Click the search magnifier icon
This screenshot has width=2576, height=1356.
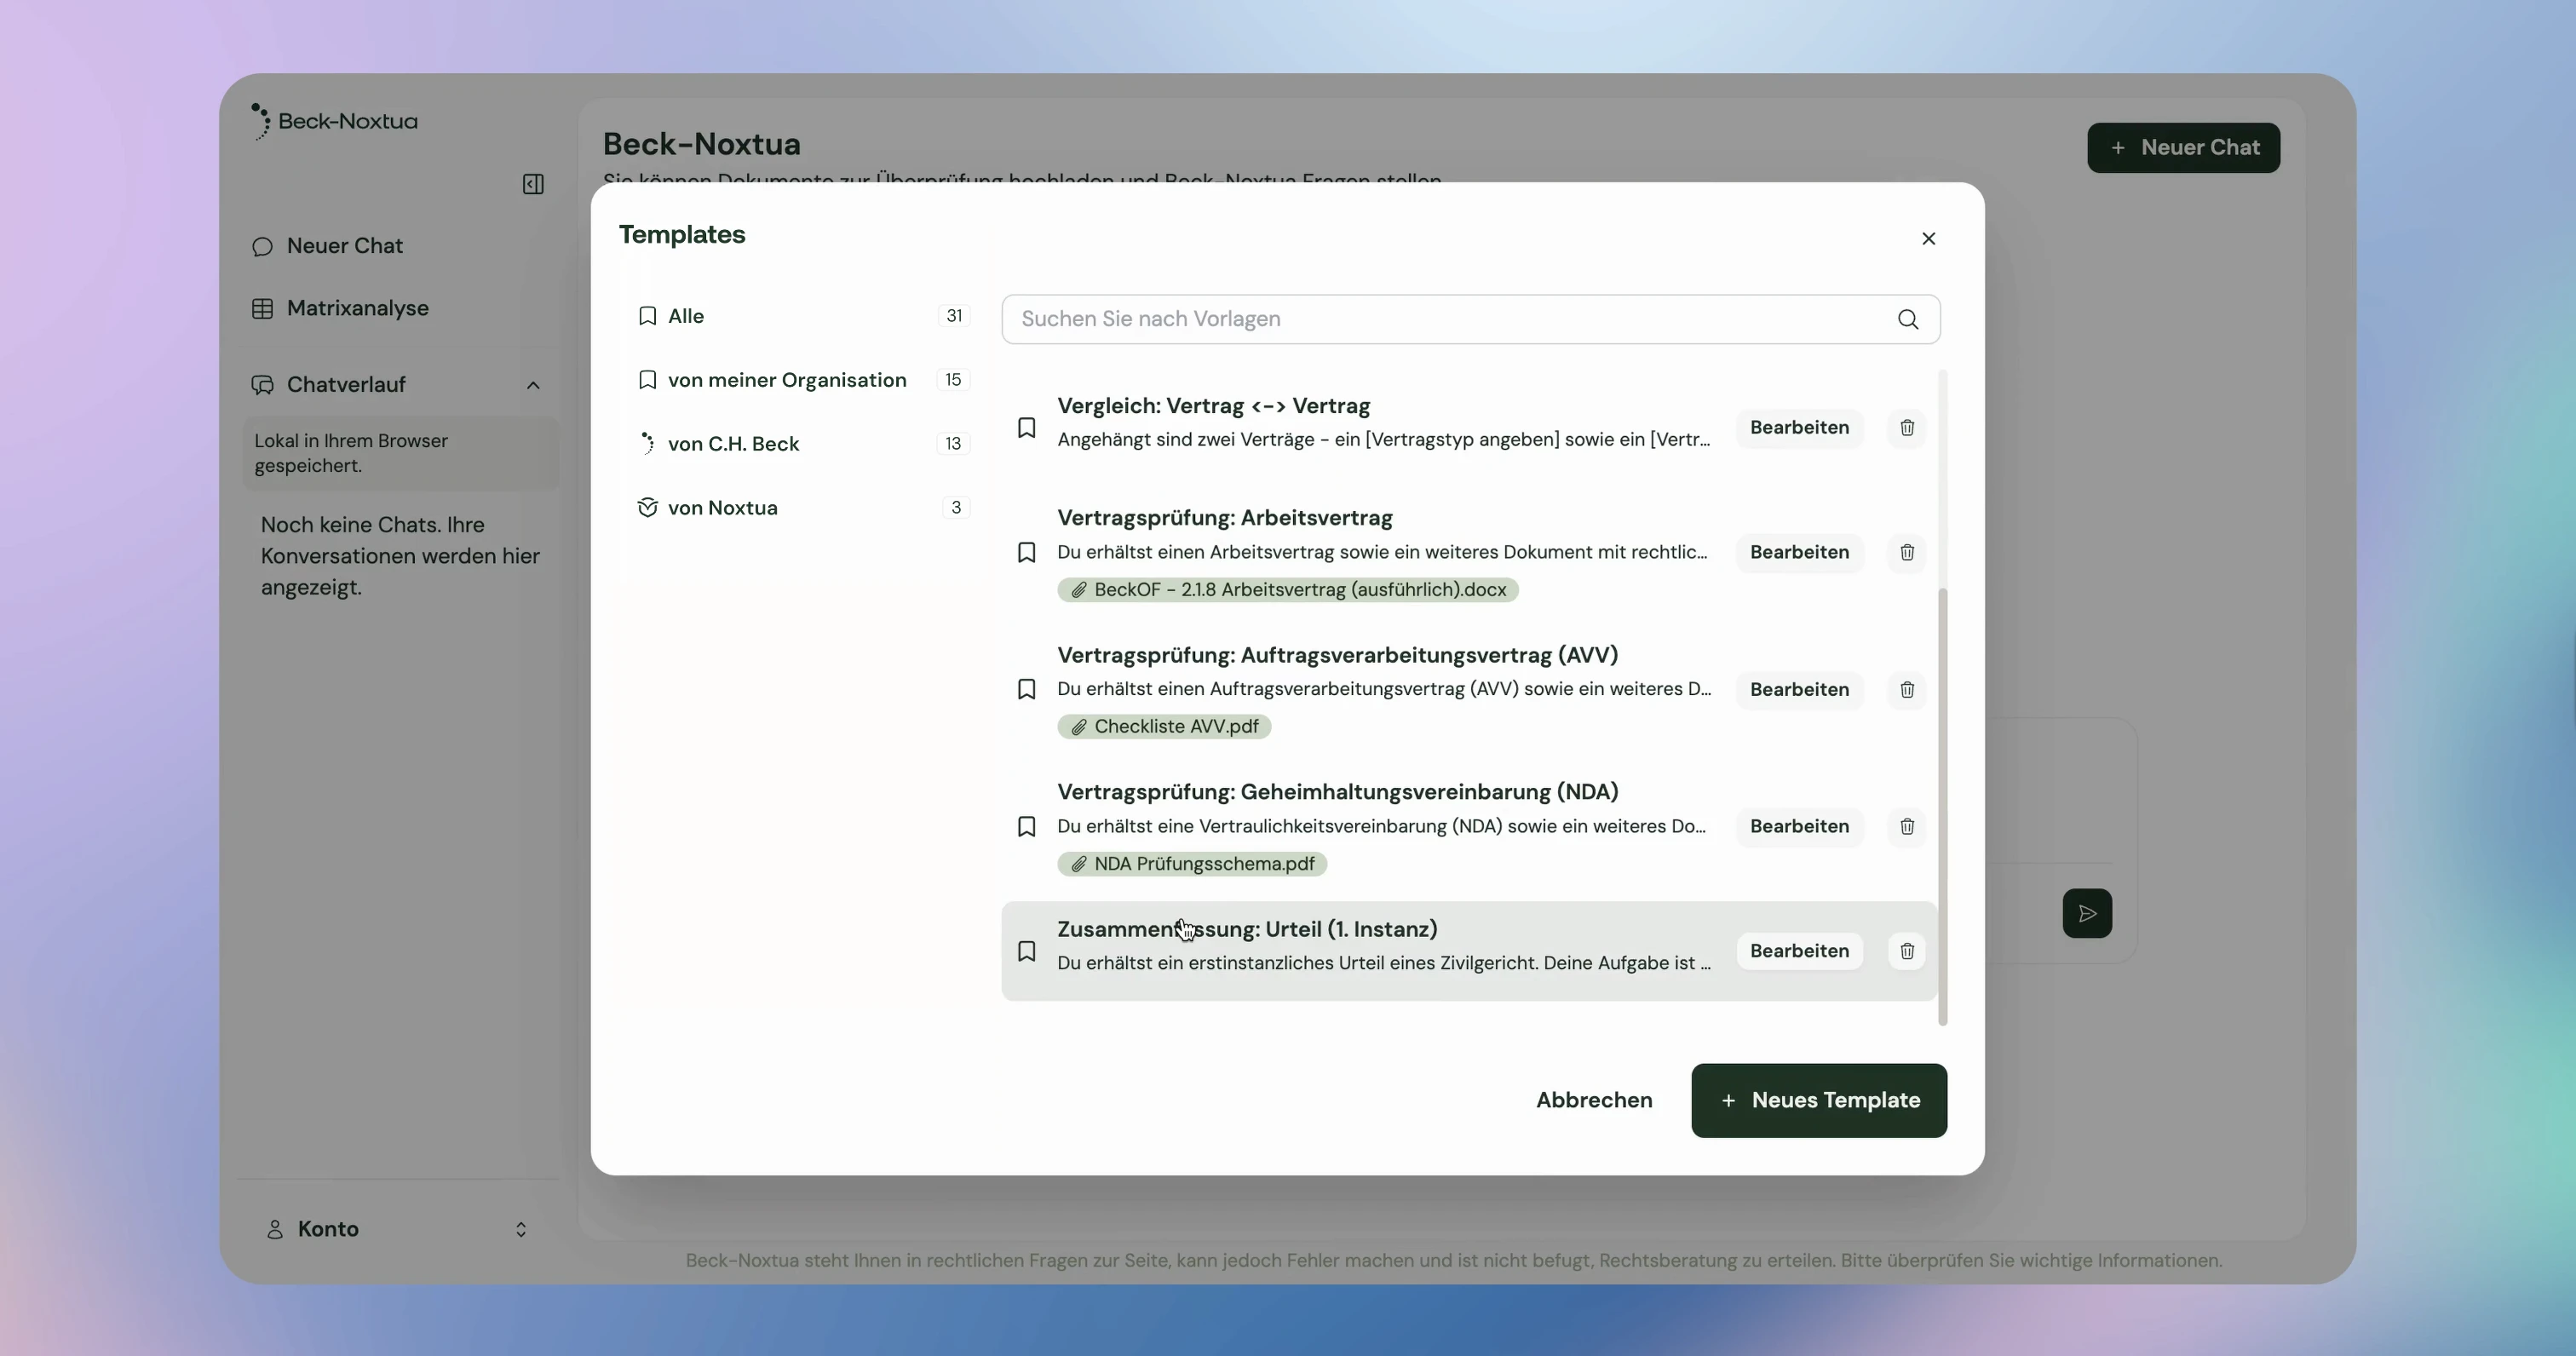(x=1907, y=319)
